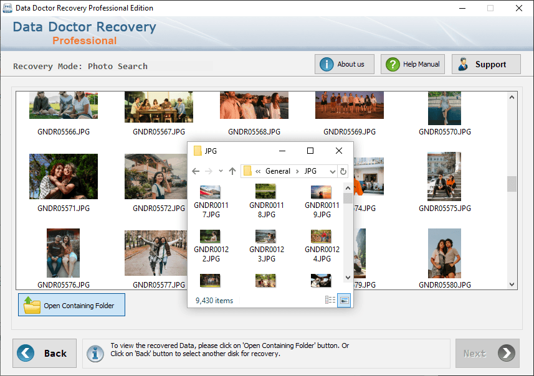
Task: Close the JPG explorer window
Action: point(339,151)
